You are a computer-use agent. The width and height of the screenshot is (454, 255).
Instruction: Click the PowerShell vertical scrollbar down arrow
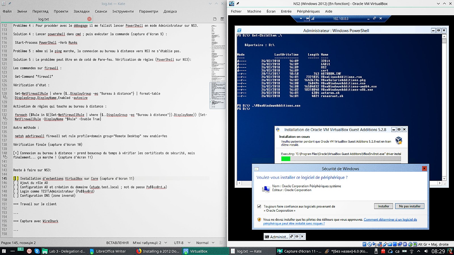pyautogui.click(x=444, y=178)
